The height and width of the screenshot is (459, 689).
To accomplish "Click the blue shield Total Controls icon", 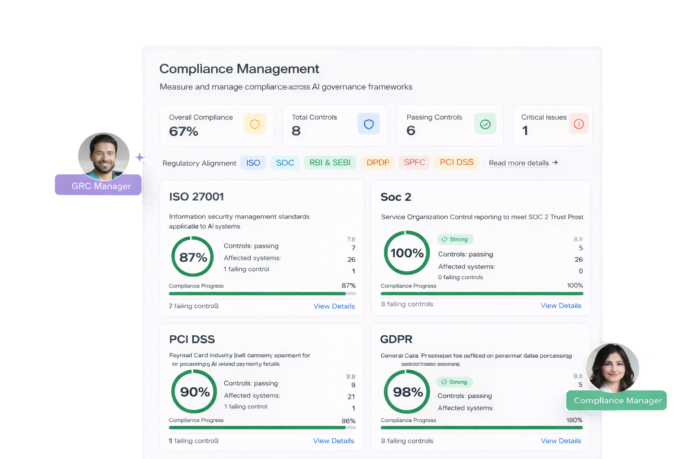I will pos(369,124).
